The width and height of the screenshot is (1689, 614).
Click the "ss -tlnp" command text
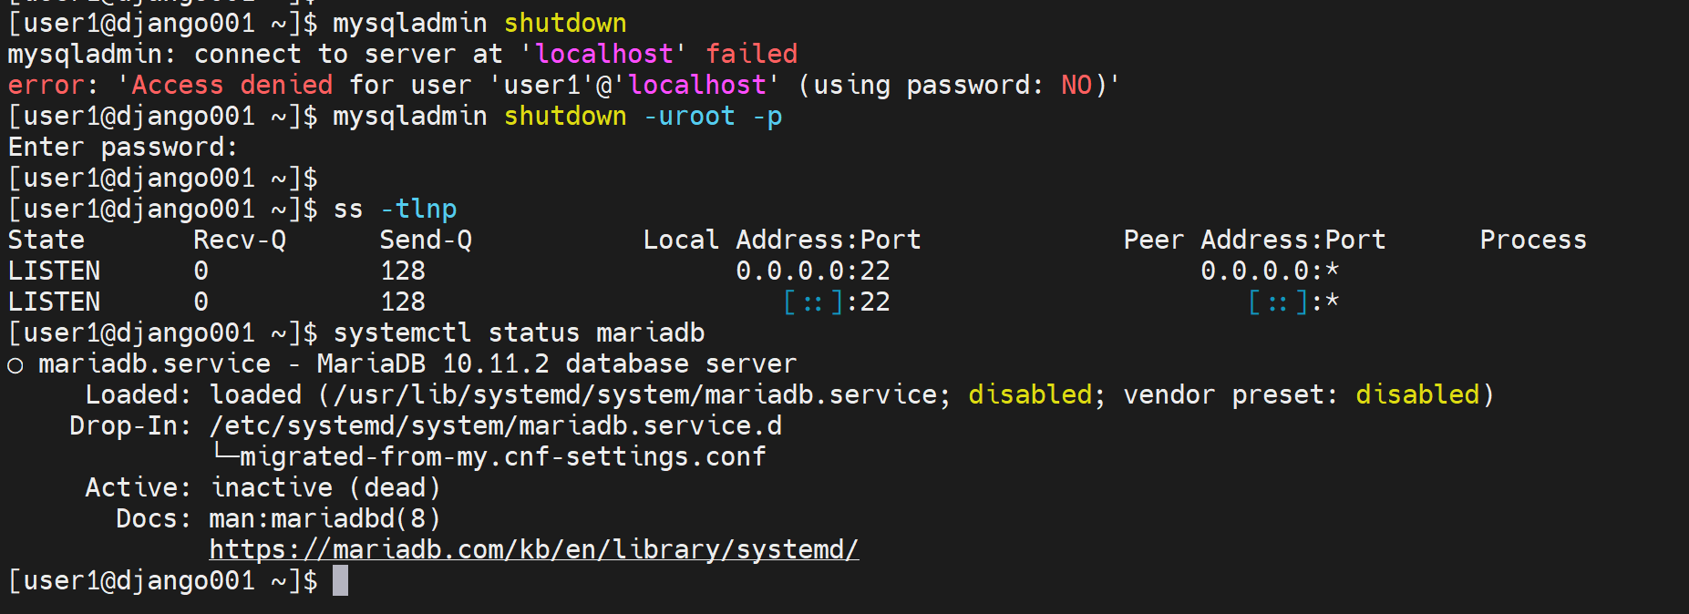pyautogui.click(x=395, y=210)
